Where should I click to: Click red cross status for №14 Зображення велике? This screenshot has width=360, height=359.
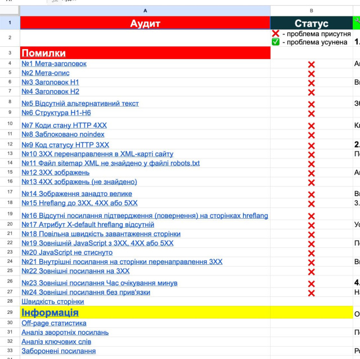311,195
